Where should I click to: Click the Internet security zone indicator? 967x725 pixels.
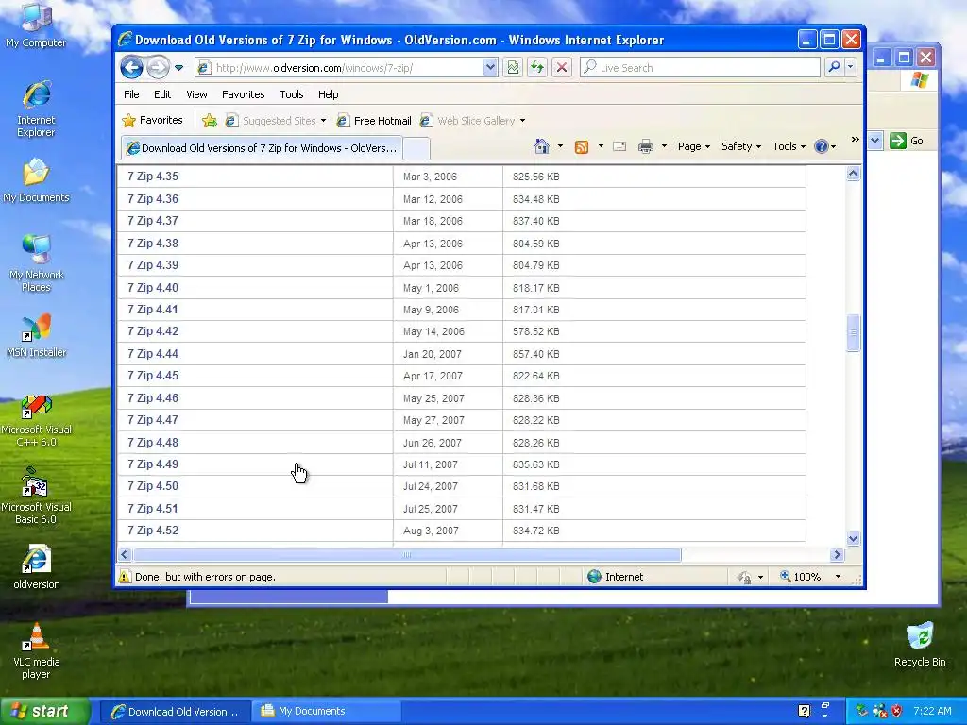616,577
